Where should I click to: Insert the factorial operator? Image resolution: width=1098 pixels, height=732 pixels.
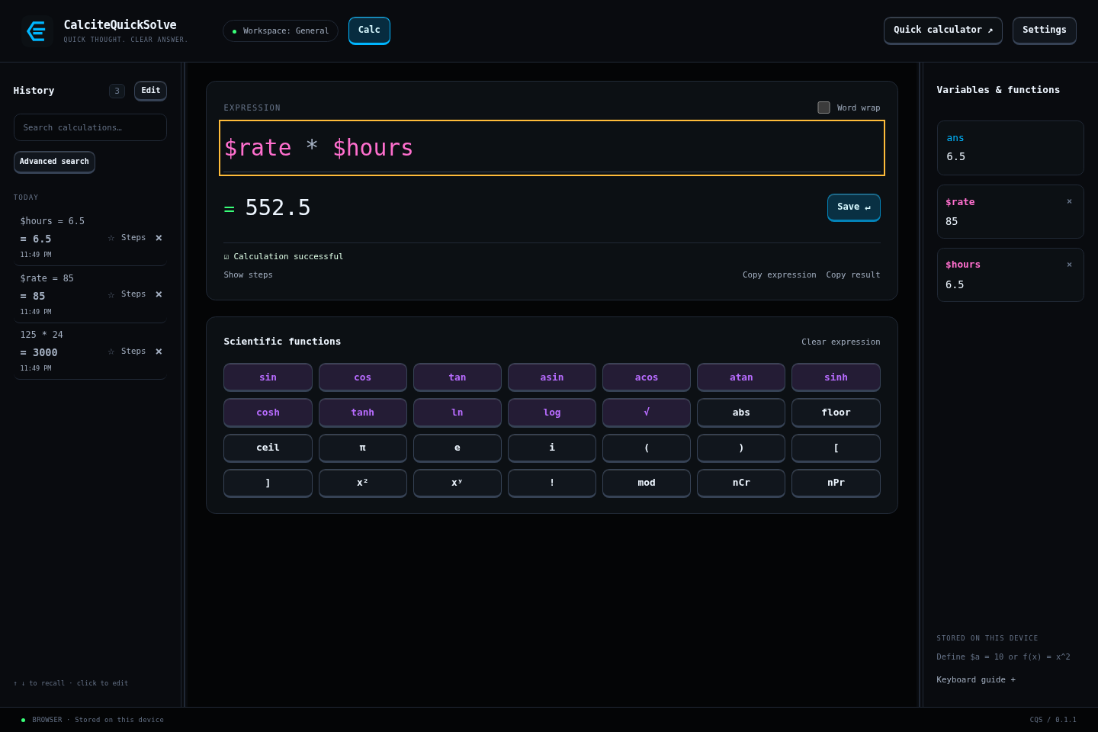click(552, 483)
